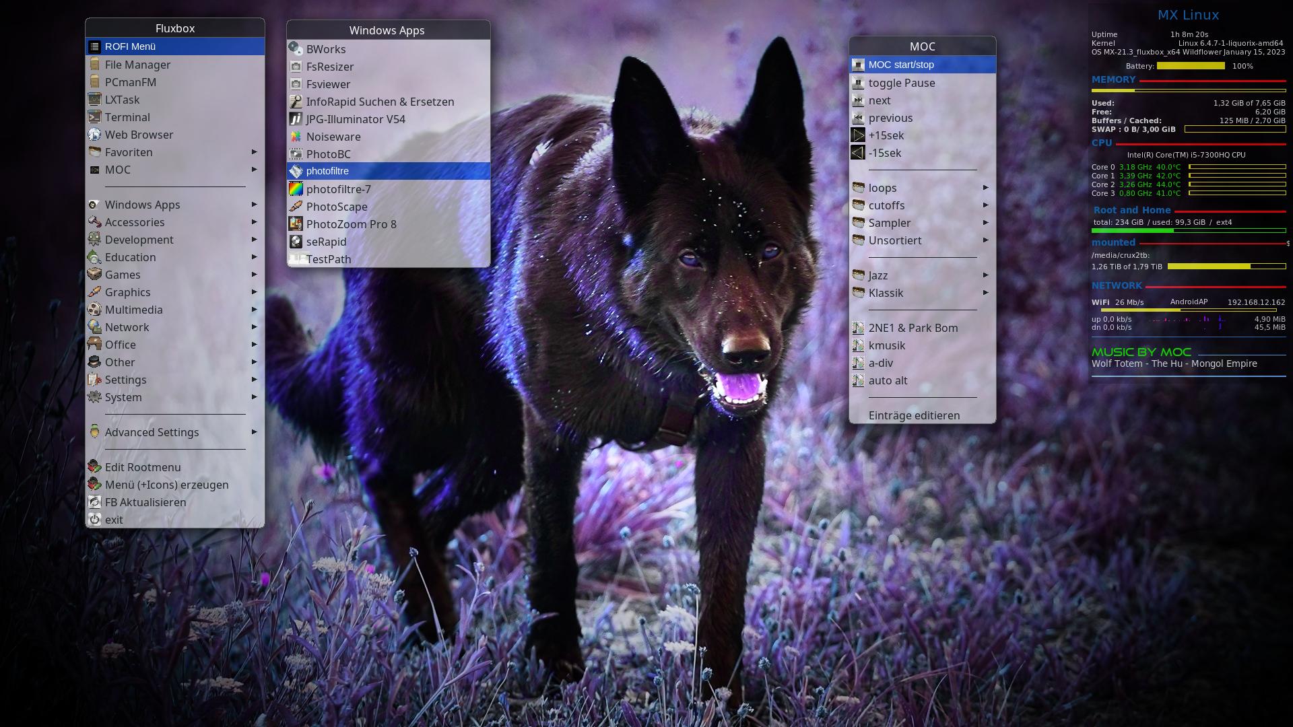Click Einträge editieren in MOC menu
Viewport: 1293px width, 727px height.
tap(914, 415)
